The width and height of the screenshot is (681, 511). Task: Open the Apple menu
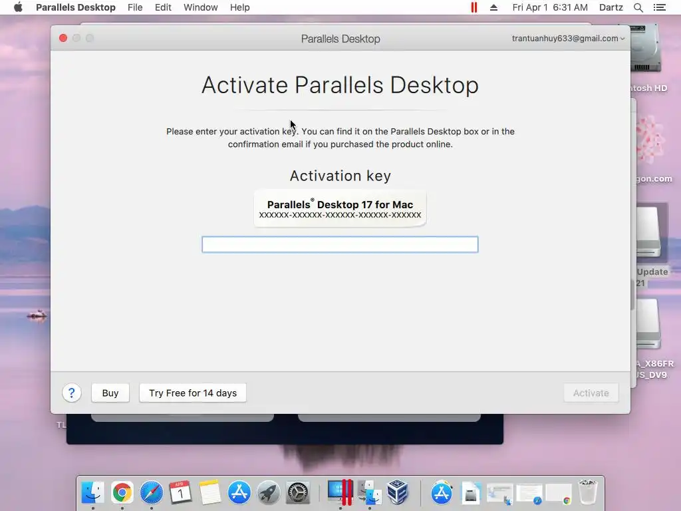coord(18,7)
